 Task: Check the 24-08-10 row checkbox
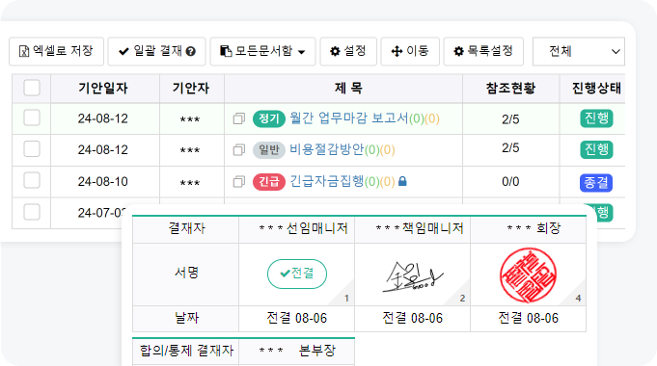[x=32, y=181]
